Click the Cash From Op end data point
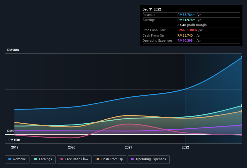Screen dimensions: 247x168 (x=242, y=111)
